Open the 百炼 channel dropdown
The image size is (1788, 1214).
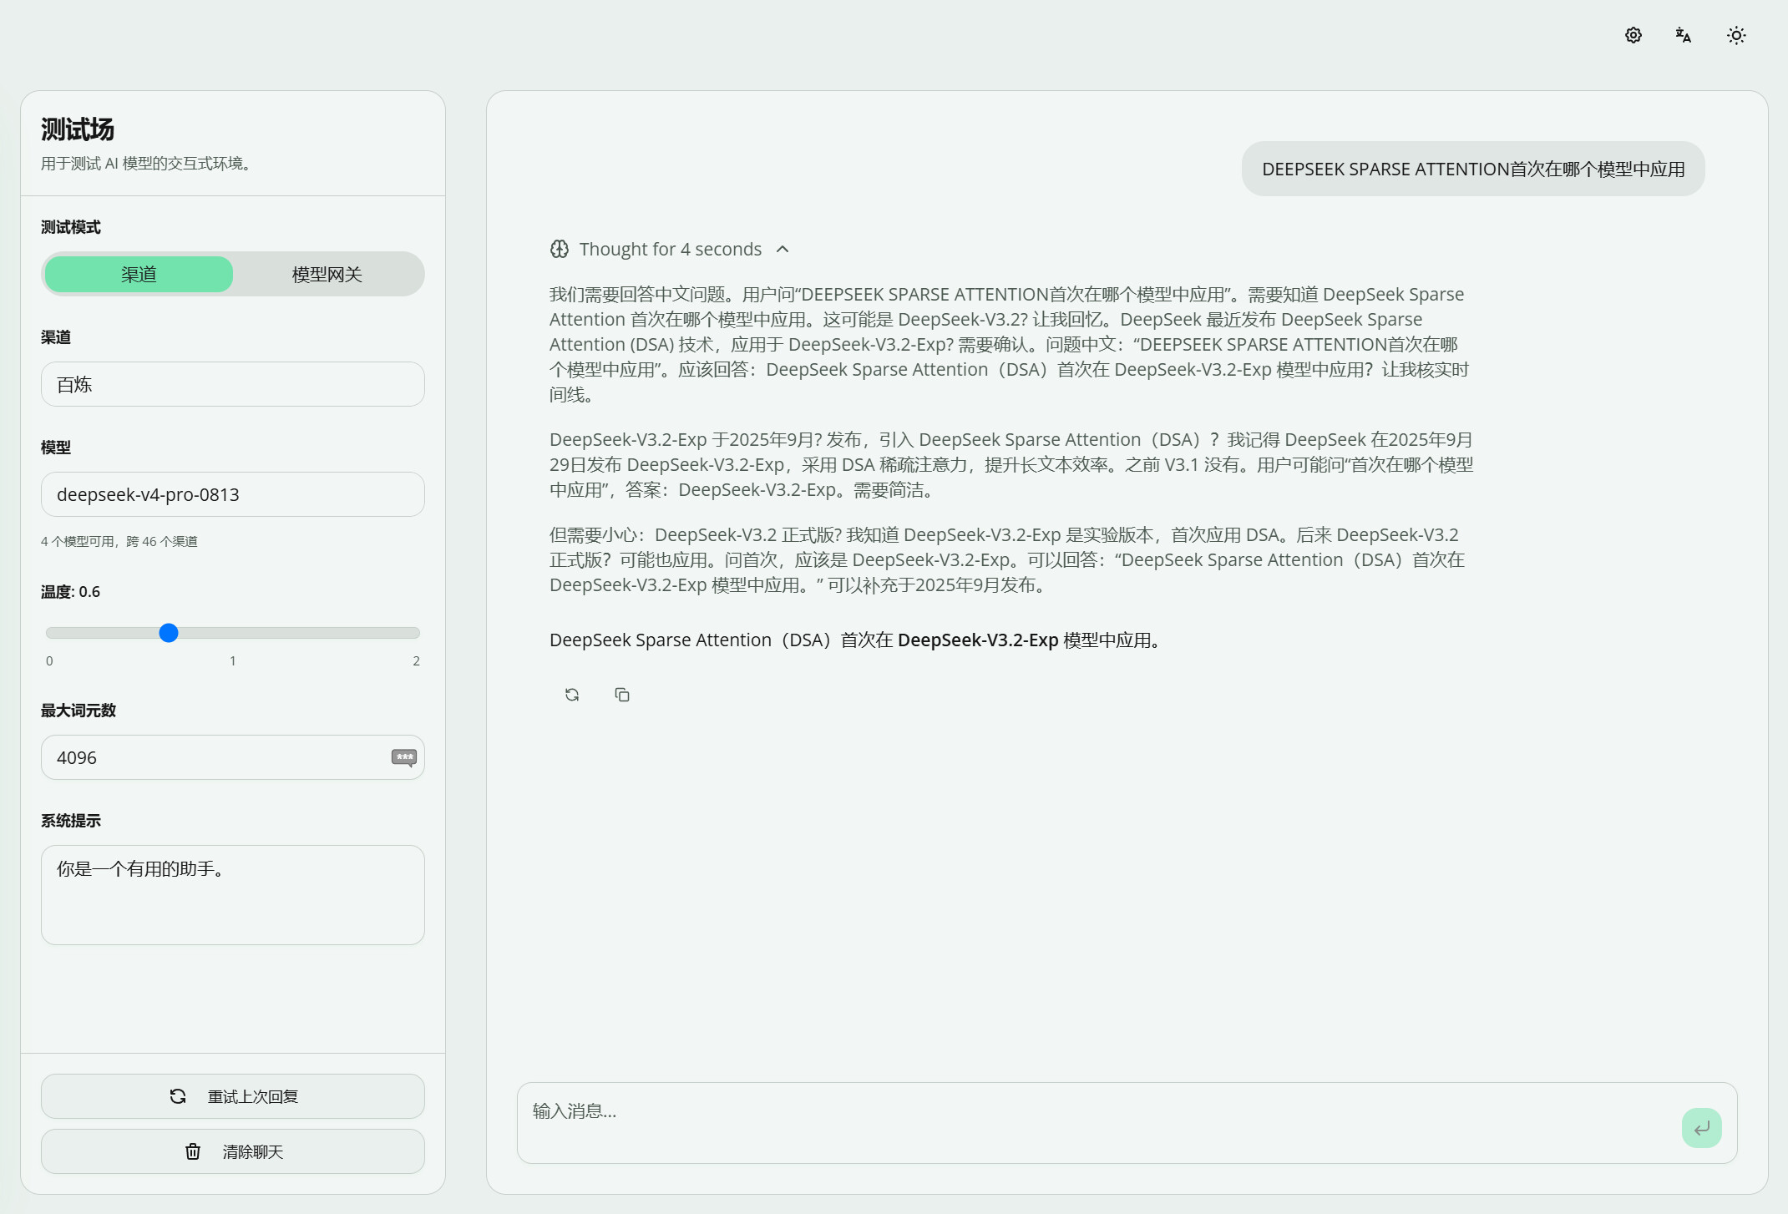coord(233,384)
